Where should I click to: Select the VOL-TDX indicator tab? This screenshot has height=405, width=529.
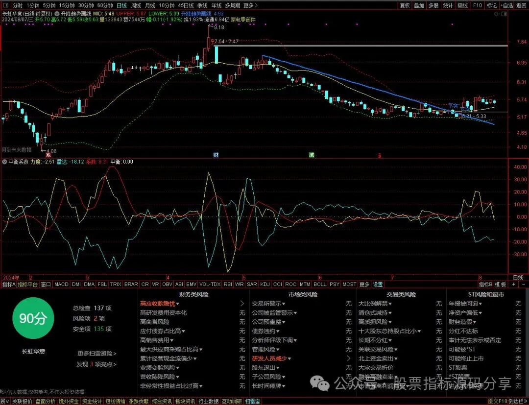(x=210, y=284)
